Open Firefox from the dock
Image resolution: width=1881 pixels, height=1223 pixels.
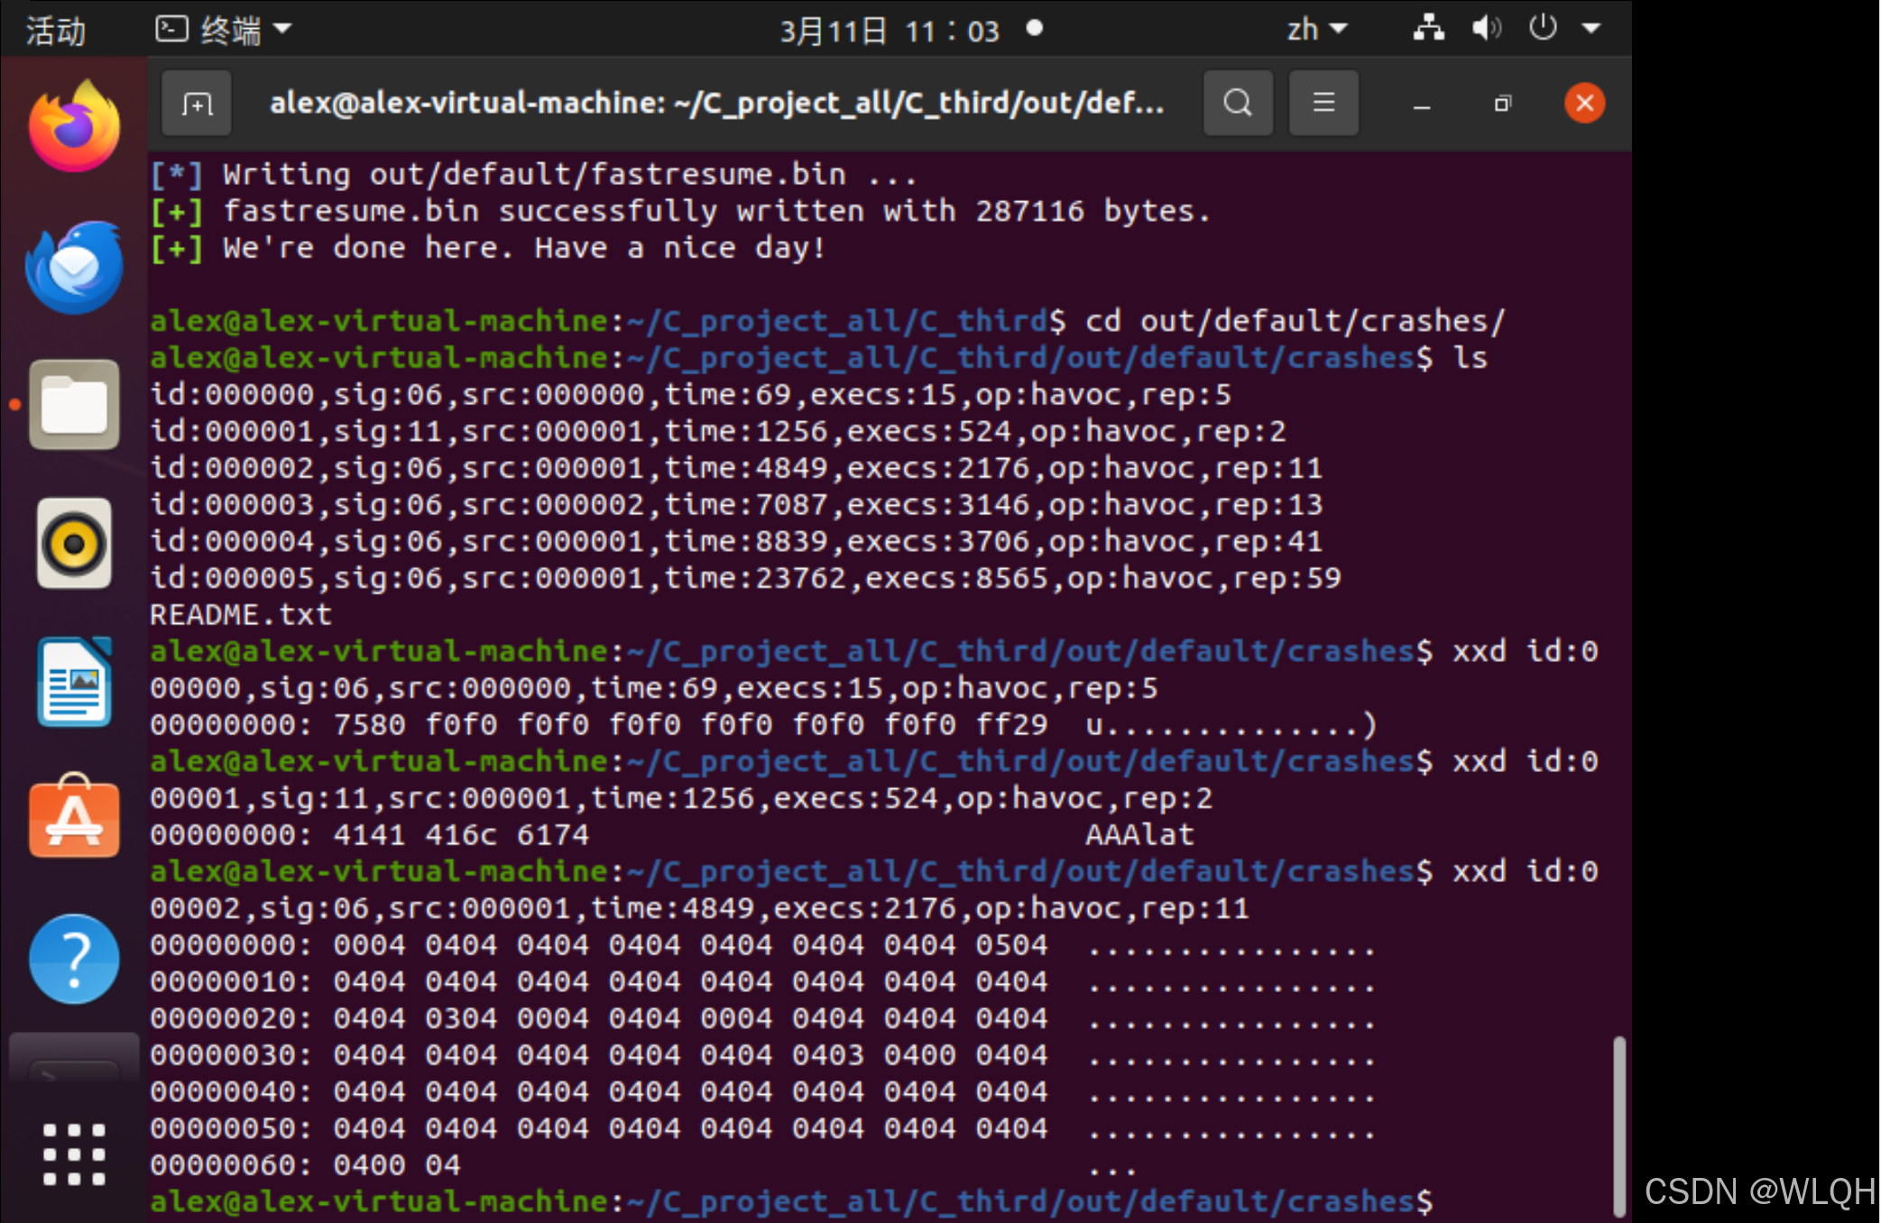pos(74,127)
